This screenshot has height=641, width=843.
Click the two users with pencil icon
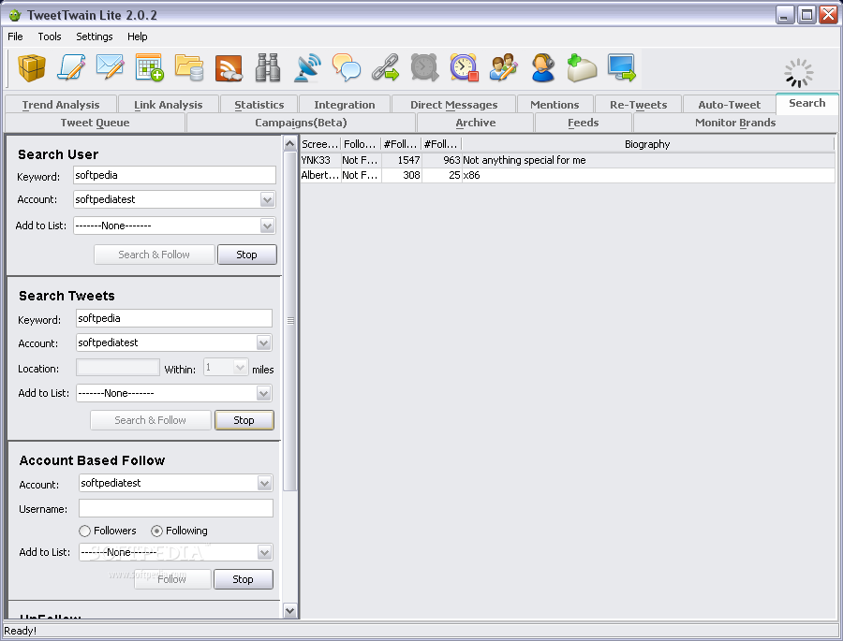coord(504,68)
